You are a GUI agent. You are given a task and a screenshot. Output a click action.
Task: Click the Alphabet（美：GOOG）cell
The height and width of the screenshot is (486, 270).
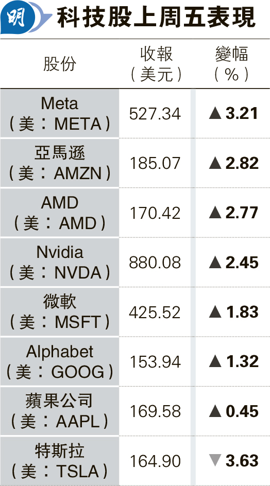click(60, 361)
